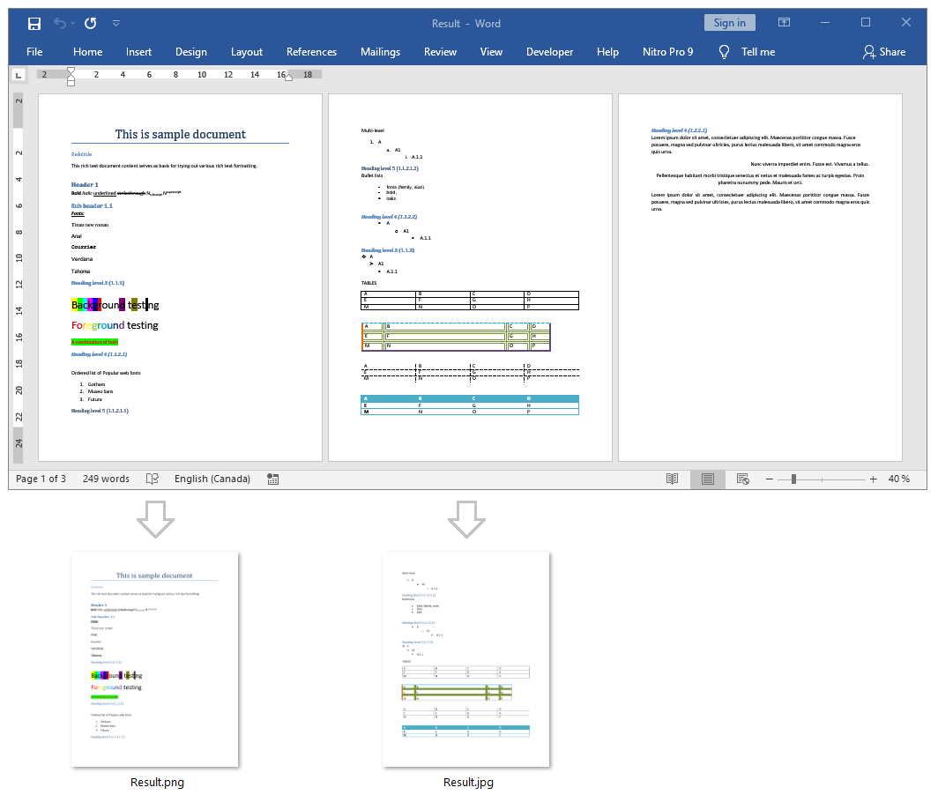Switch to Print Layout view

[707, 479]
